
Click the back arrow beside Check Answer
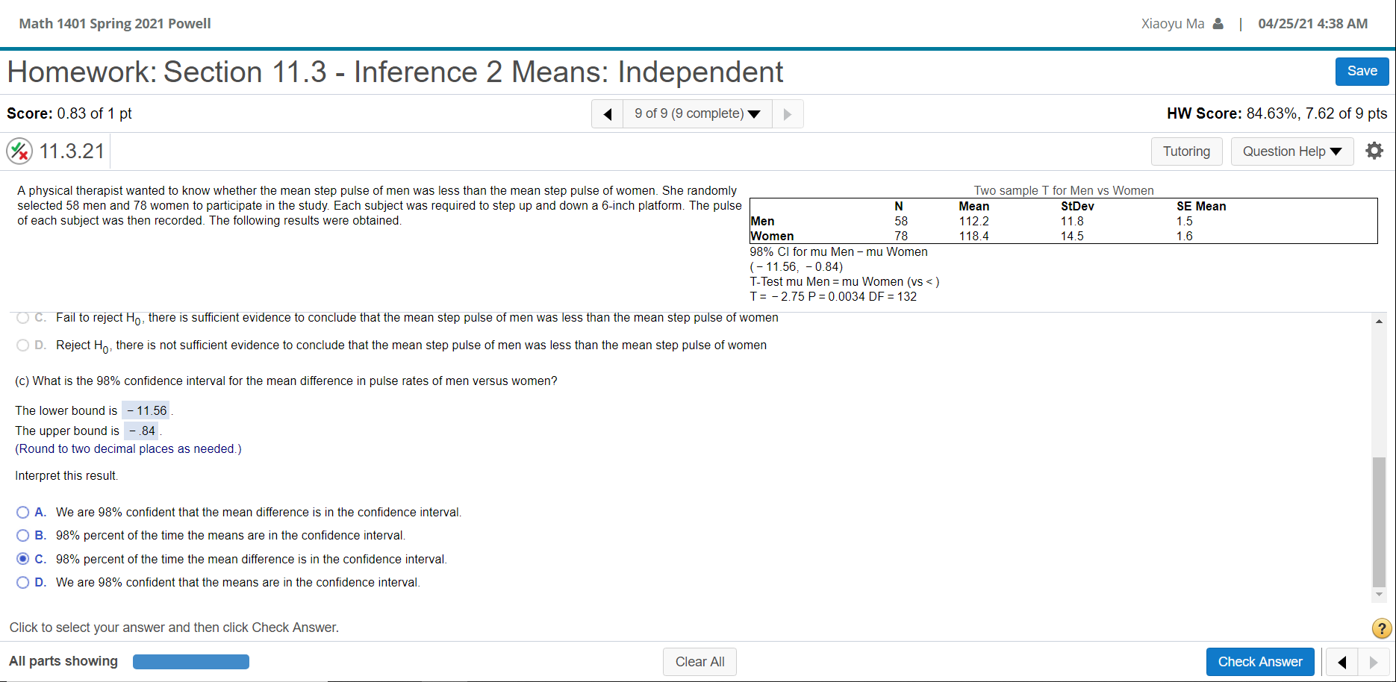coord(1342,662)
